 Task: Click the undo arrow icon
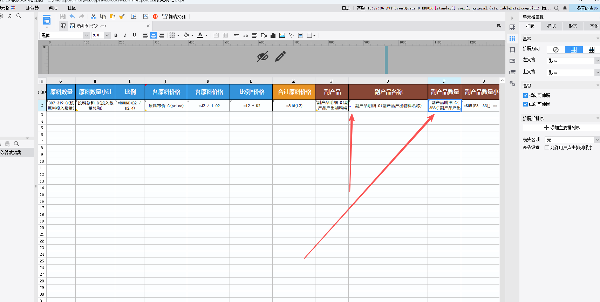pyautogui.click(x=72, y=16)
